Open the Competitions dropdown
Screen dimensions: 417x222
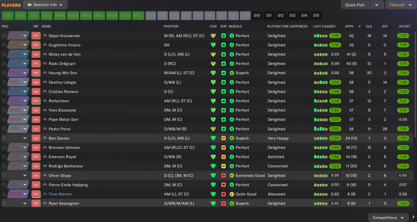[x=388, y=218]
